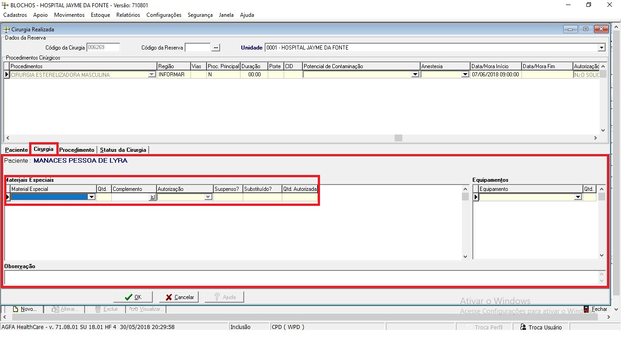Click the Observação text area
The image size is (621, 349).
pos(301,277)
